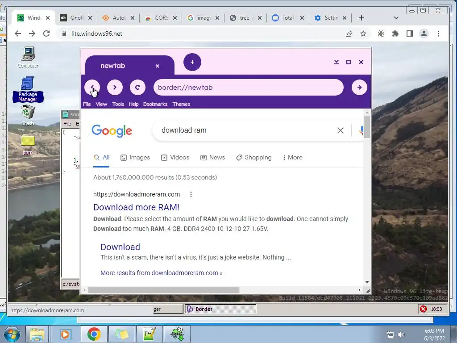
Task: Select the Package Manager desktop icon
Action: tap(28, 89)
